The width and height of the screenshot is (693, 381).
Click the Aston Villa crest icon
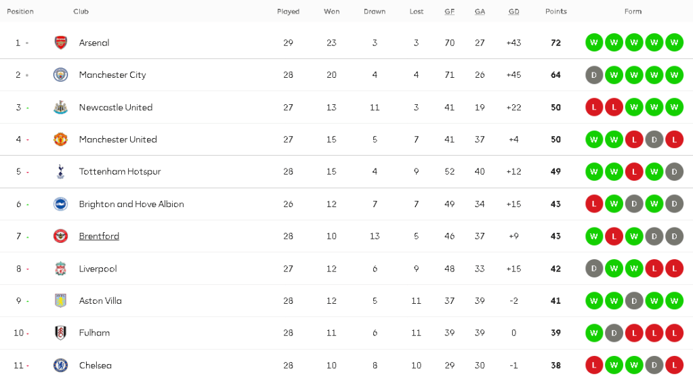(x=61, y=301)
